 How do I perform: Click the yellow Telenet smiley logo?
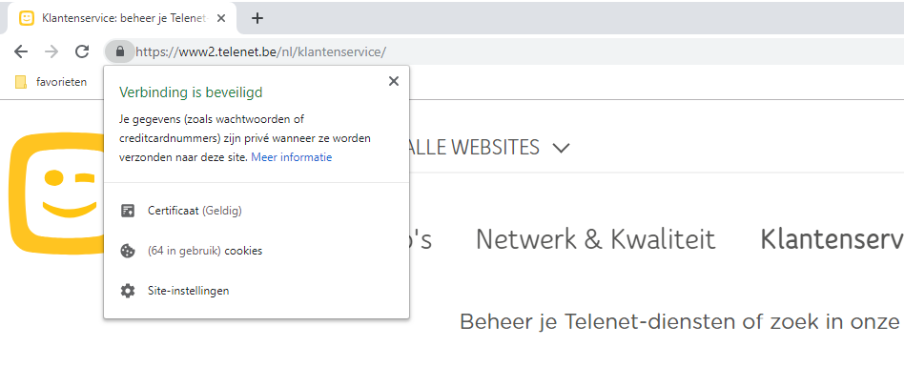pyautogui.click(x=56, y=194)
